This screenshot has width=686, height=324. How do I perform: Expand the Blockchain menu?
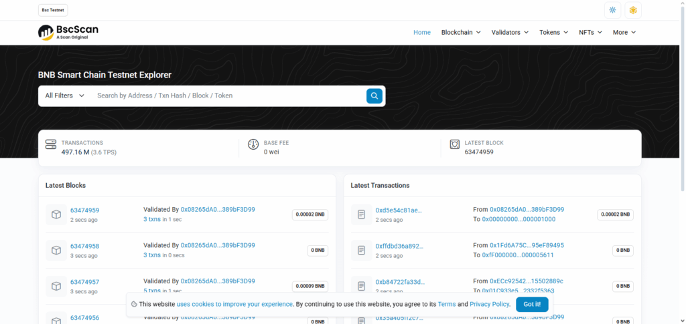coord(461,32)
